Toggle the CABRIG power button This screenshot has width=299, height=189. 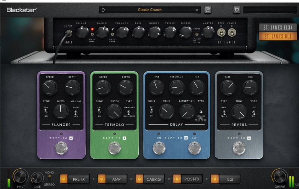click(139, 179)
